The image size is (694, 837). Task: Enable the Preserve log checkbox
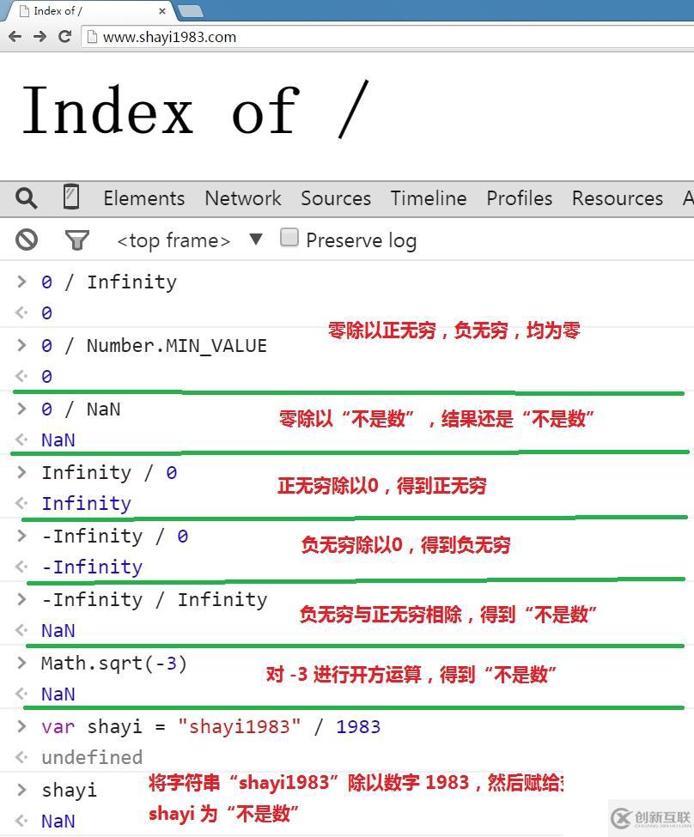coord(289,238)
